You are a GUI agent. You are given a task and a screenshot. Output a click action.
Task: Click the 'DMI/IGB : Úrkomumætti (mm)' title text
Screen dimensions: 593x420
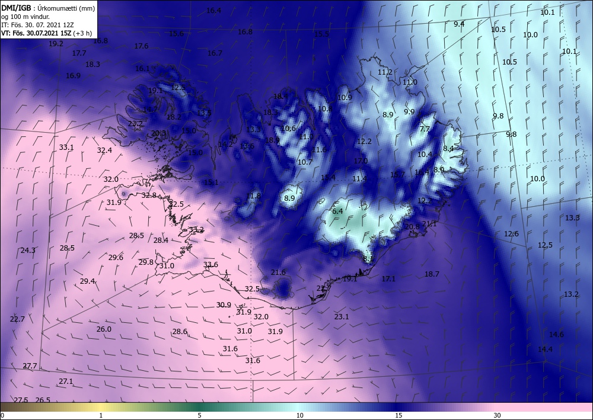point(48,8)
